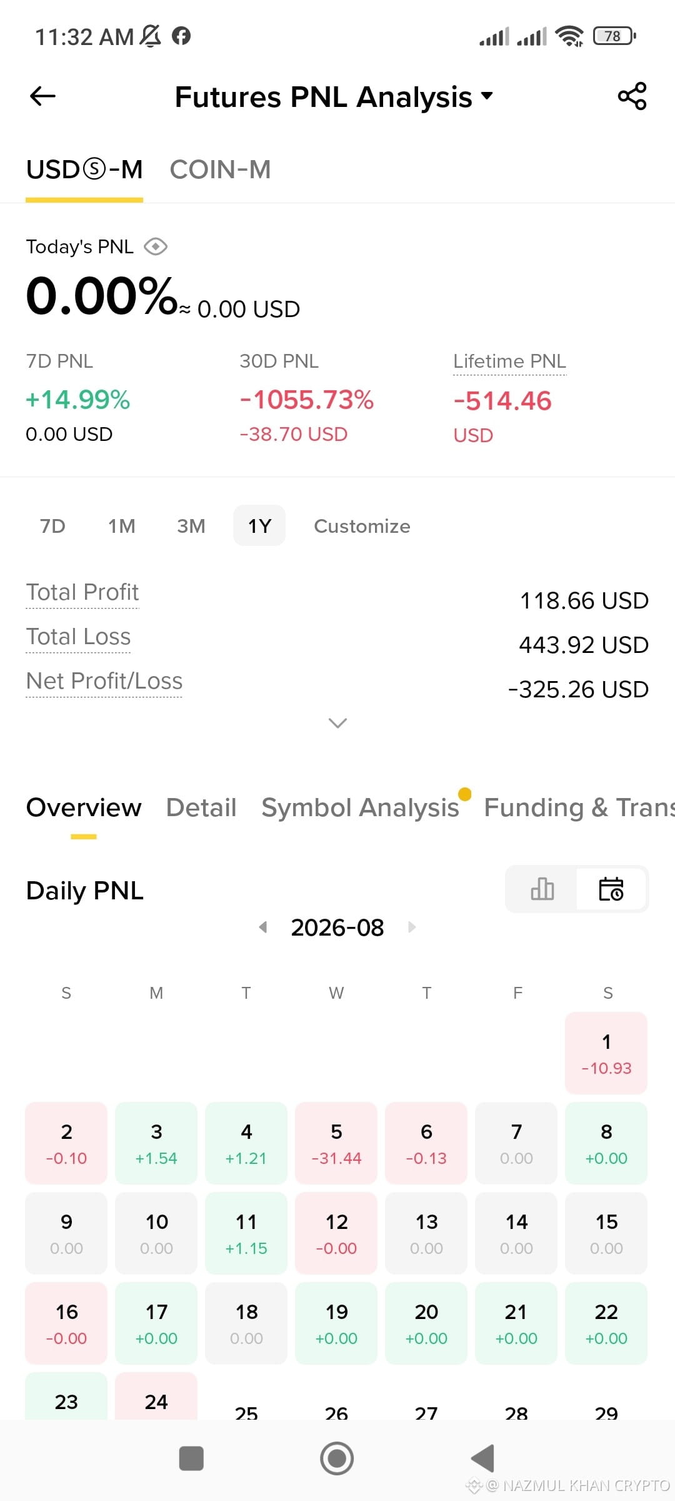Tap Android recent apps square
This screenshot has width=675, height=1501.
(x=191, y=1458)
